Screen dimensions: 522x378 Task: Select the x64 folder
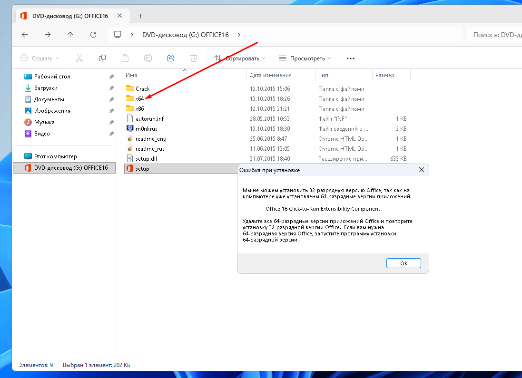click(139, 99)
